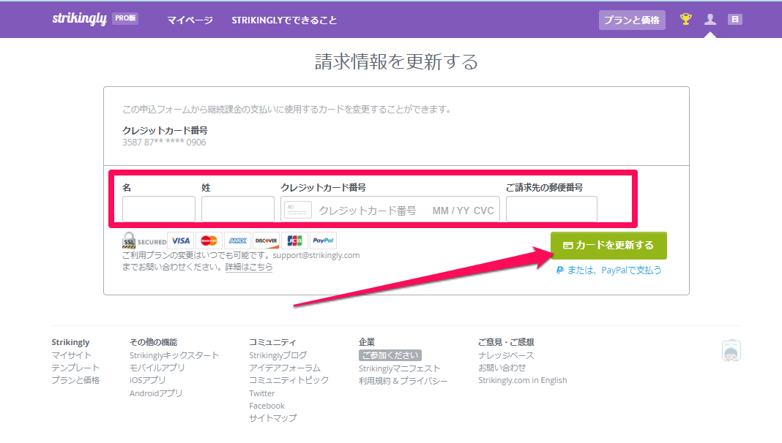Click the PRO版 badge
The image size is (782, 443).
(125, 18)
